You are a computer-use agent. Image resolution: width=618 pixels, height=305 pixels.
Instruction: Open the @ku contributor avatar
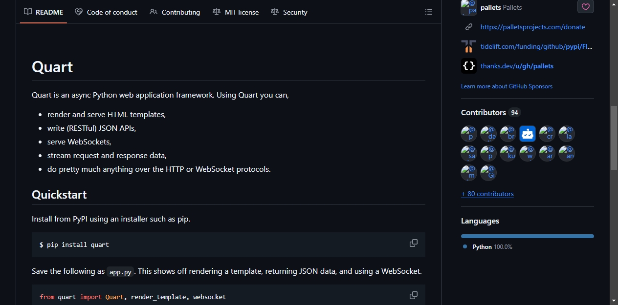tap(508, 153)
